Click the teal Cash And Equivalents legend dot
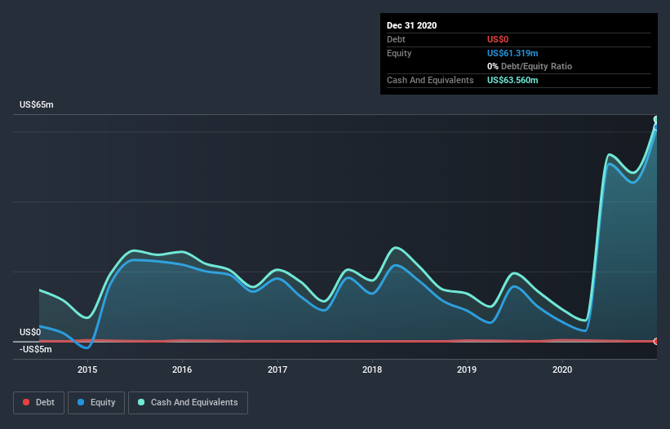This screenshot has height=429, width=670. tap(141, 402)
